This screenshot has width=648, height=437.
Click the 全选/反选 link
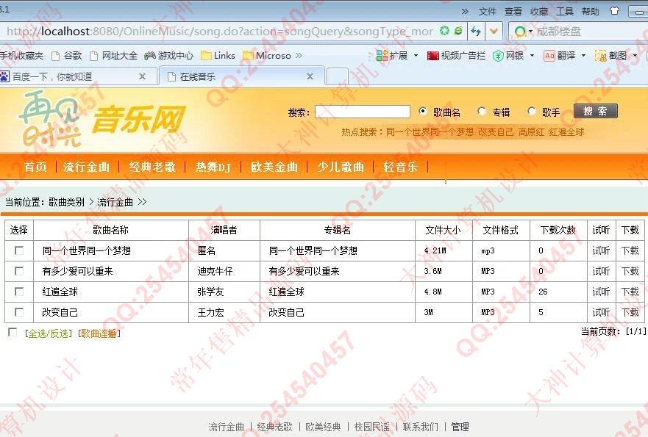click(x=49, y=333)
